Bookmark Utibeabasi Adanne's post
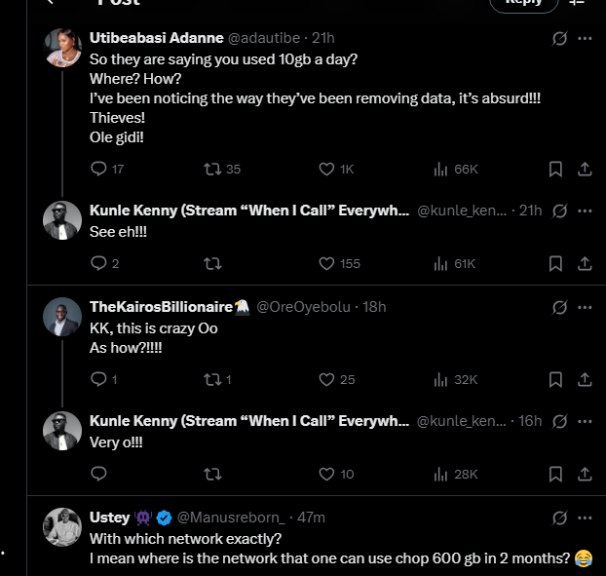Screen dimensions: 606x576 click(x=555, y=169)
